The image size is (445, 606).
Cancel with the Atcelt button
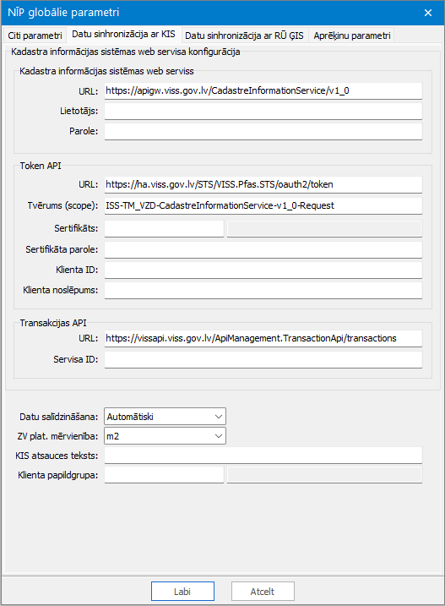(263, 592)
